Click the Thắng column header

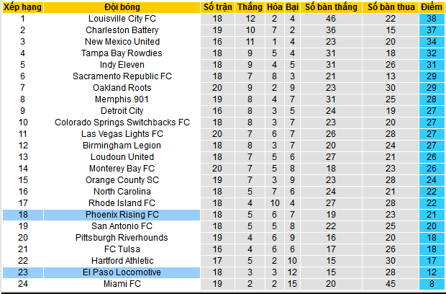coord(250,7)
